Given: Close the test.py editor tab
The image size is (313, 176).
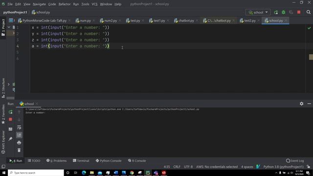Looking at the screenshot, I should click(x=143, y=21).
